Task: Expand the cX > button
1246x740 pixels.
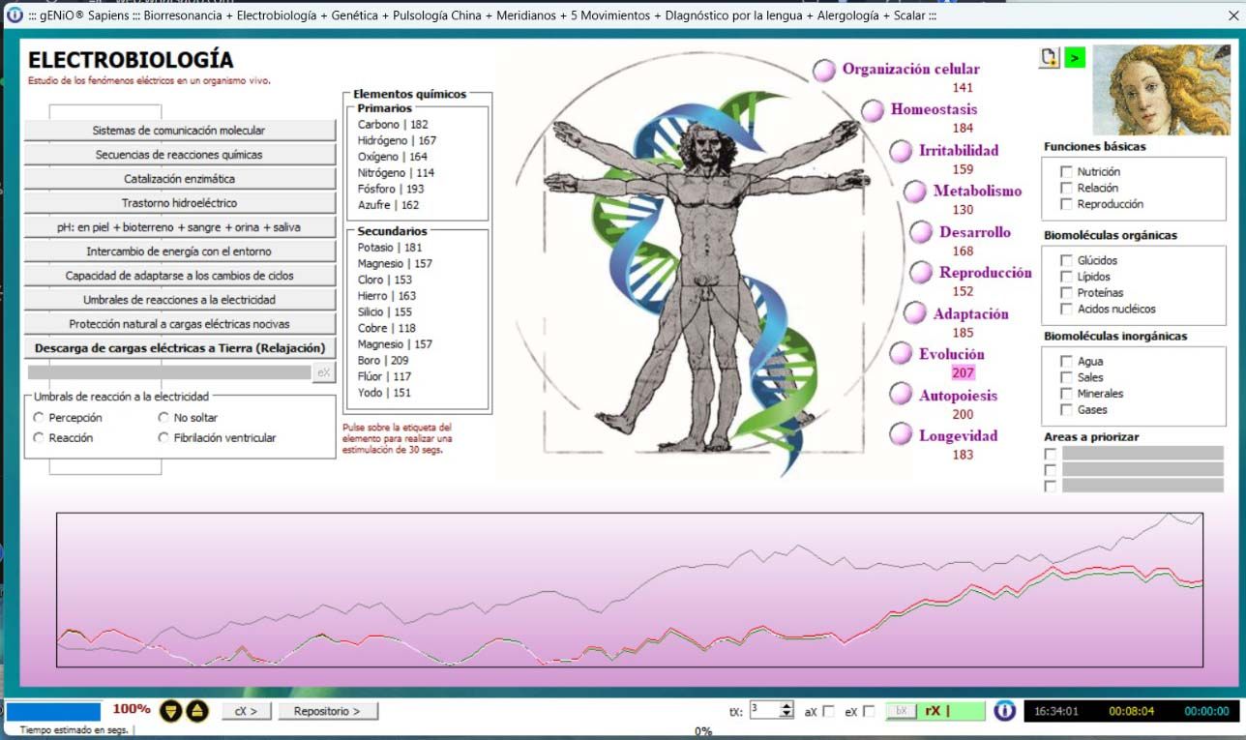Action: click(246, 711)
